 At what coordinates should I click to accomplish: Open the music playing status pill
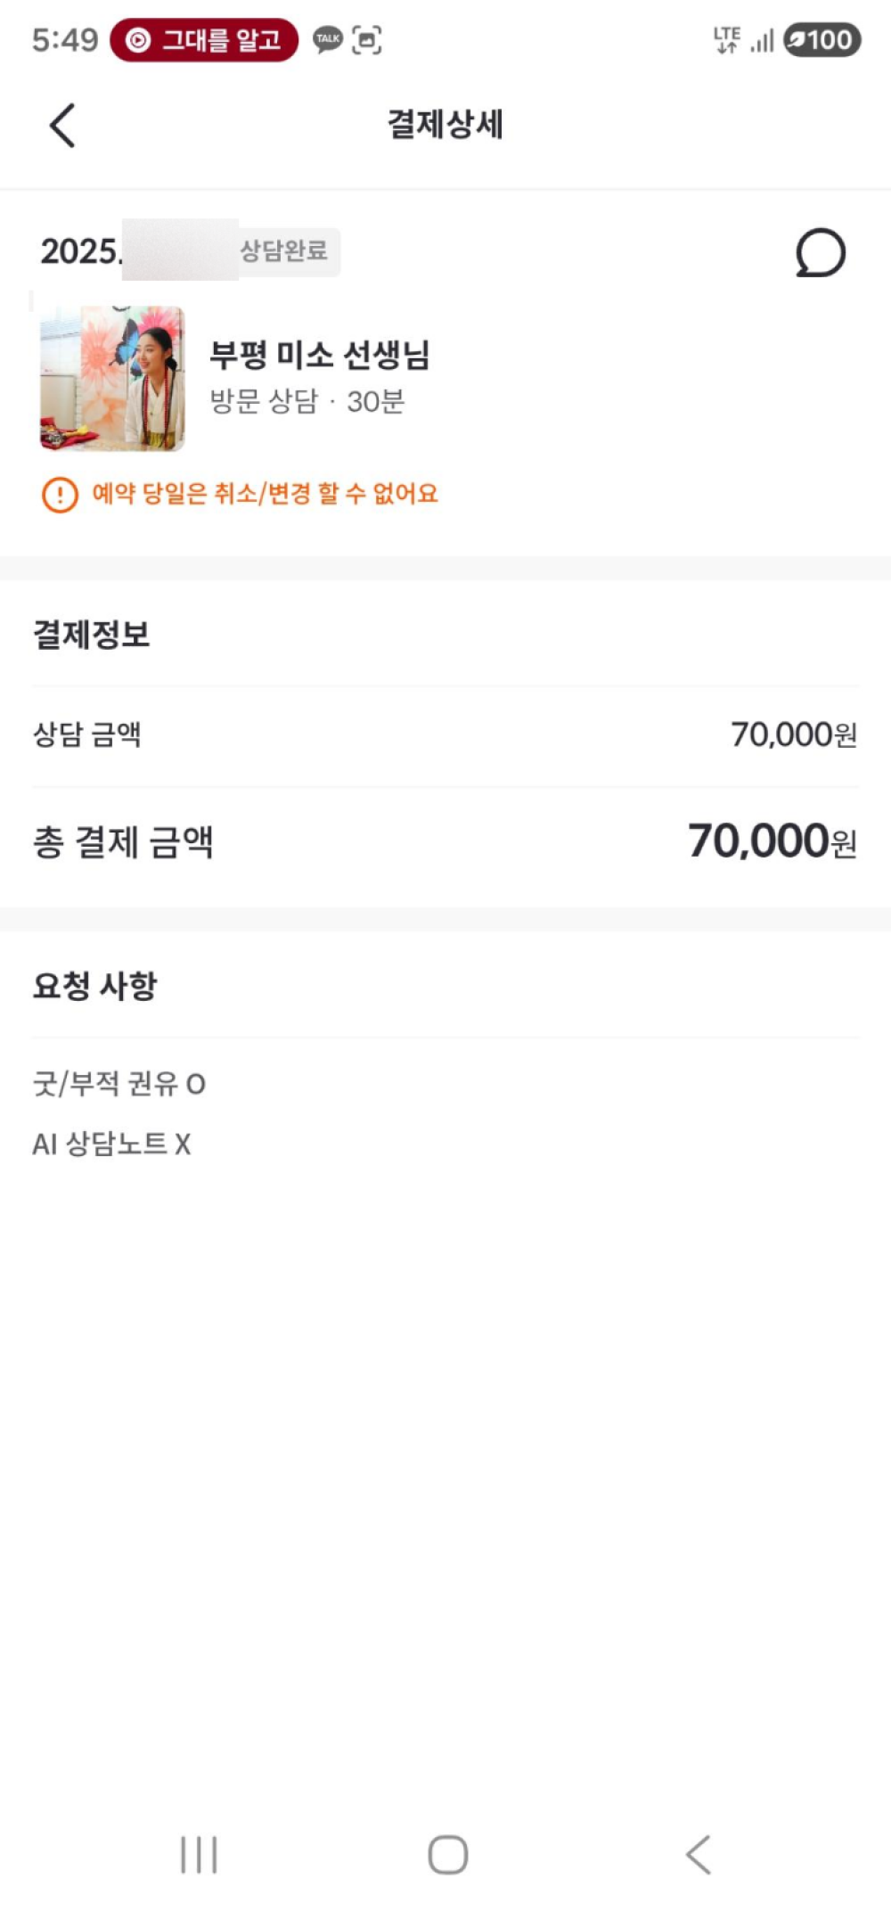point(204,40)
